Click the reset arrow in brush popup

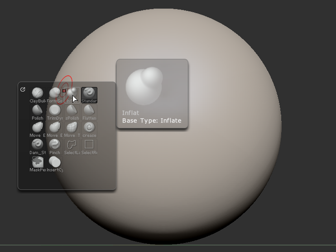coord(23,89)
